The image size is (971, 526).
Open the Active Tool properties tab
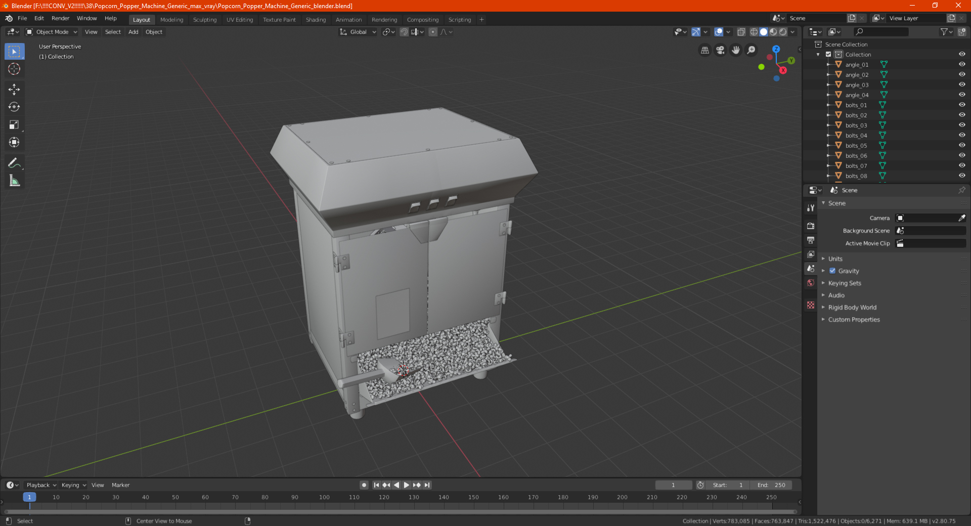(811, 207)
